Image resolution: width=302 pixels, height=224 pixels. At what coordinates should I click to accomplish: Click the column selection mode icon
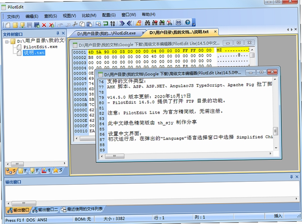click(98, 24)
